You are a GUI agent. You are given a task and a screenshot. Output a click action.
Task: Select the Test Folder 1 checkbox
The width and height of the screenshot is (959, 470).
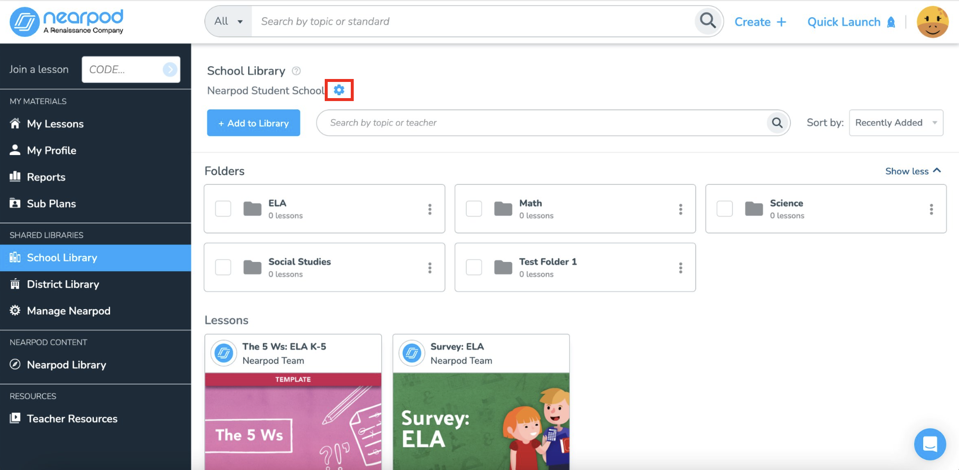pyautogui.click(x=474, y=267)
